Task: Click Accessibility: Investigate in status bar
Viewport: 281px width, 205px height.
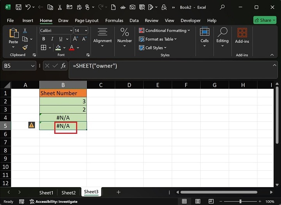Action: 53,201
